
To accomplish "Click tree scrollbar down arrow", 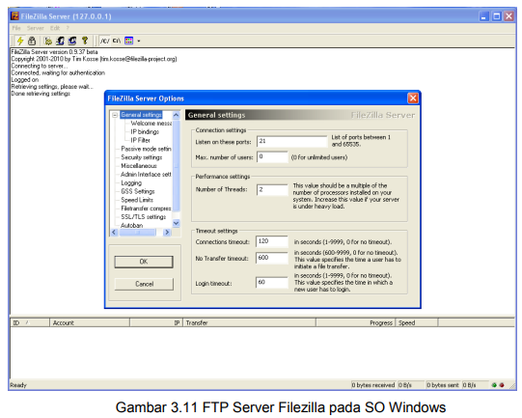I will coord(177,223).
